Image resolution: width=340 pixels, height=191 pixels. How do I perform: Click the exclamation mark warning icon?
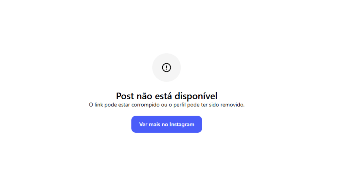(x=166, y=68)
